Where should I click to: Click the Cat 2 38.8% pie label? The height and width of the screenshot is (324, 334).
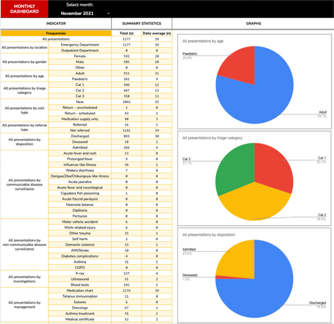(x=322, y=217)
